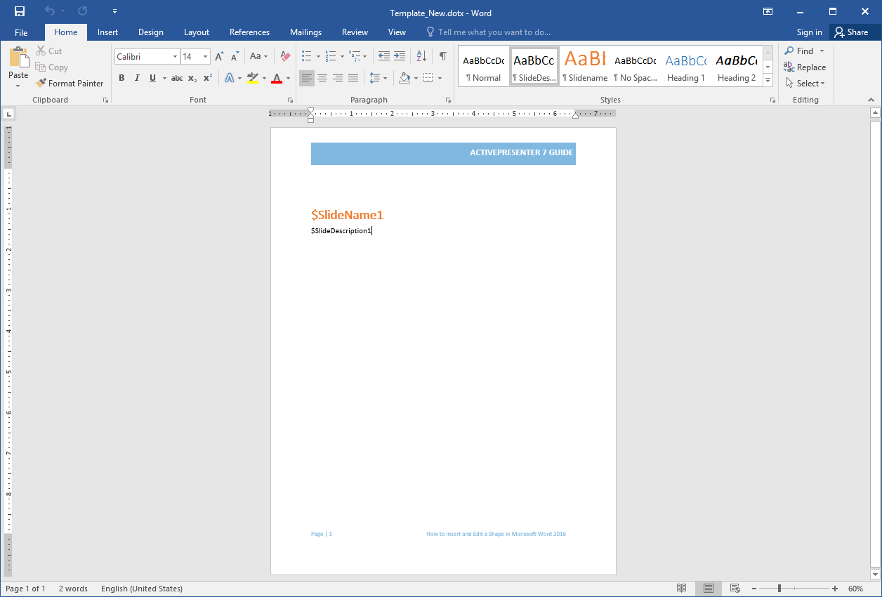Viewport: 882px width, 597px height.
Task: Switch to the Mailings ribbon tab
Action: 305,32
